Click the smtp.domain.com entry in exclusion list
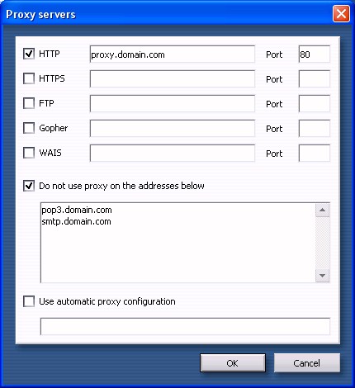 76,222
